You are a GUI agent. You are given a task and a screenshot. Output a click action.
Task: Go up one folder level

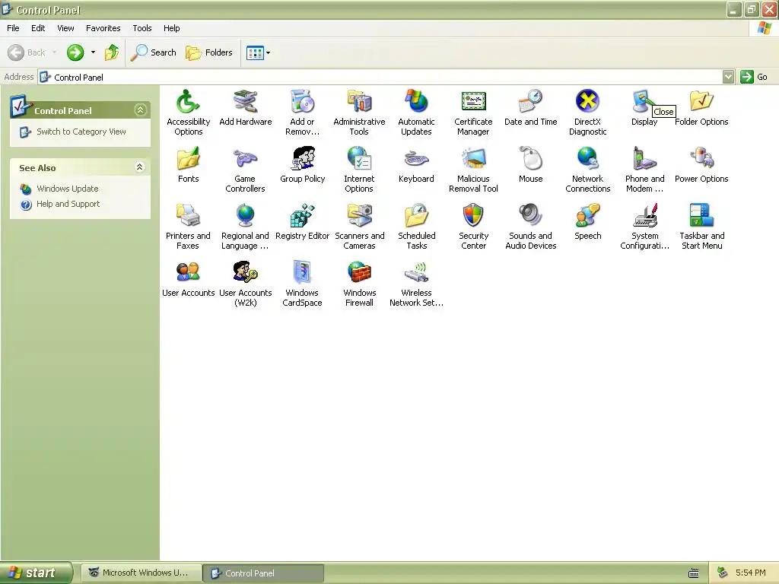(111, 52)
